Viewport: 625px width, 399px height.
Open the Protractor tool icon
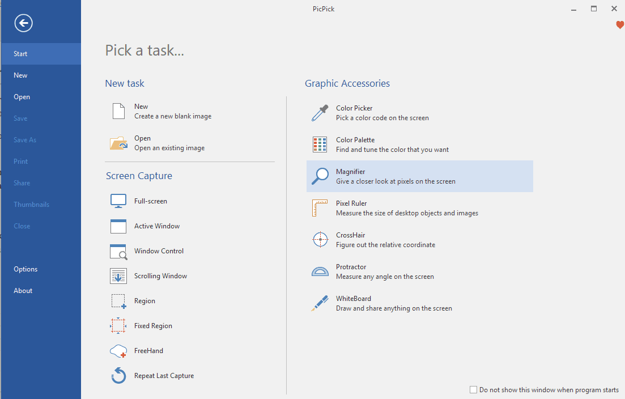pos(320,271)
